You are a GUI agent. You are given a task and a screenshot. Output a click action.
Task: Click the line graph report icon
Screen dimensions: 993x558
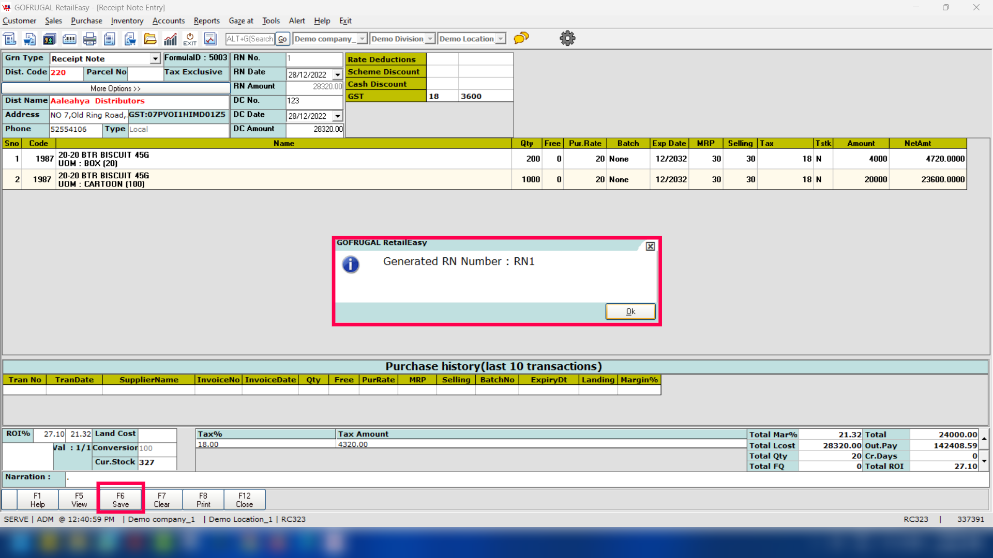click(x=210, y=39)
